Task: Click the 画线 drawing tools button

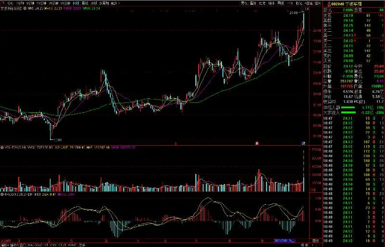Action: [x=281, y=3]
